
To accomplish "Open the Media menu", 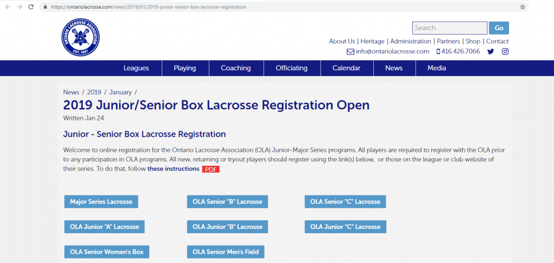I will pyautogui.click(x=437, y=68).
